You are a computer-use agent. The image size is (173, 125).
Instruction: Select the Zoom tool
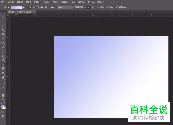click(3, 100)
